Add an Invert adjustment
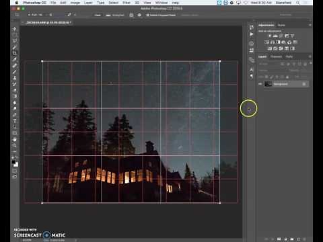 tap(270, 48)
